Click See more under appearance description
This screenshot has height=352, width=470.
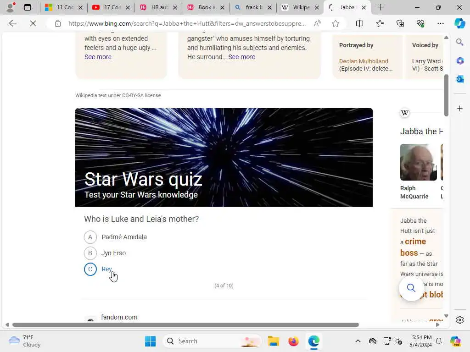[x=98, y=57]
